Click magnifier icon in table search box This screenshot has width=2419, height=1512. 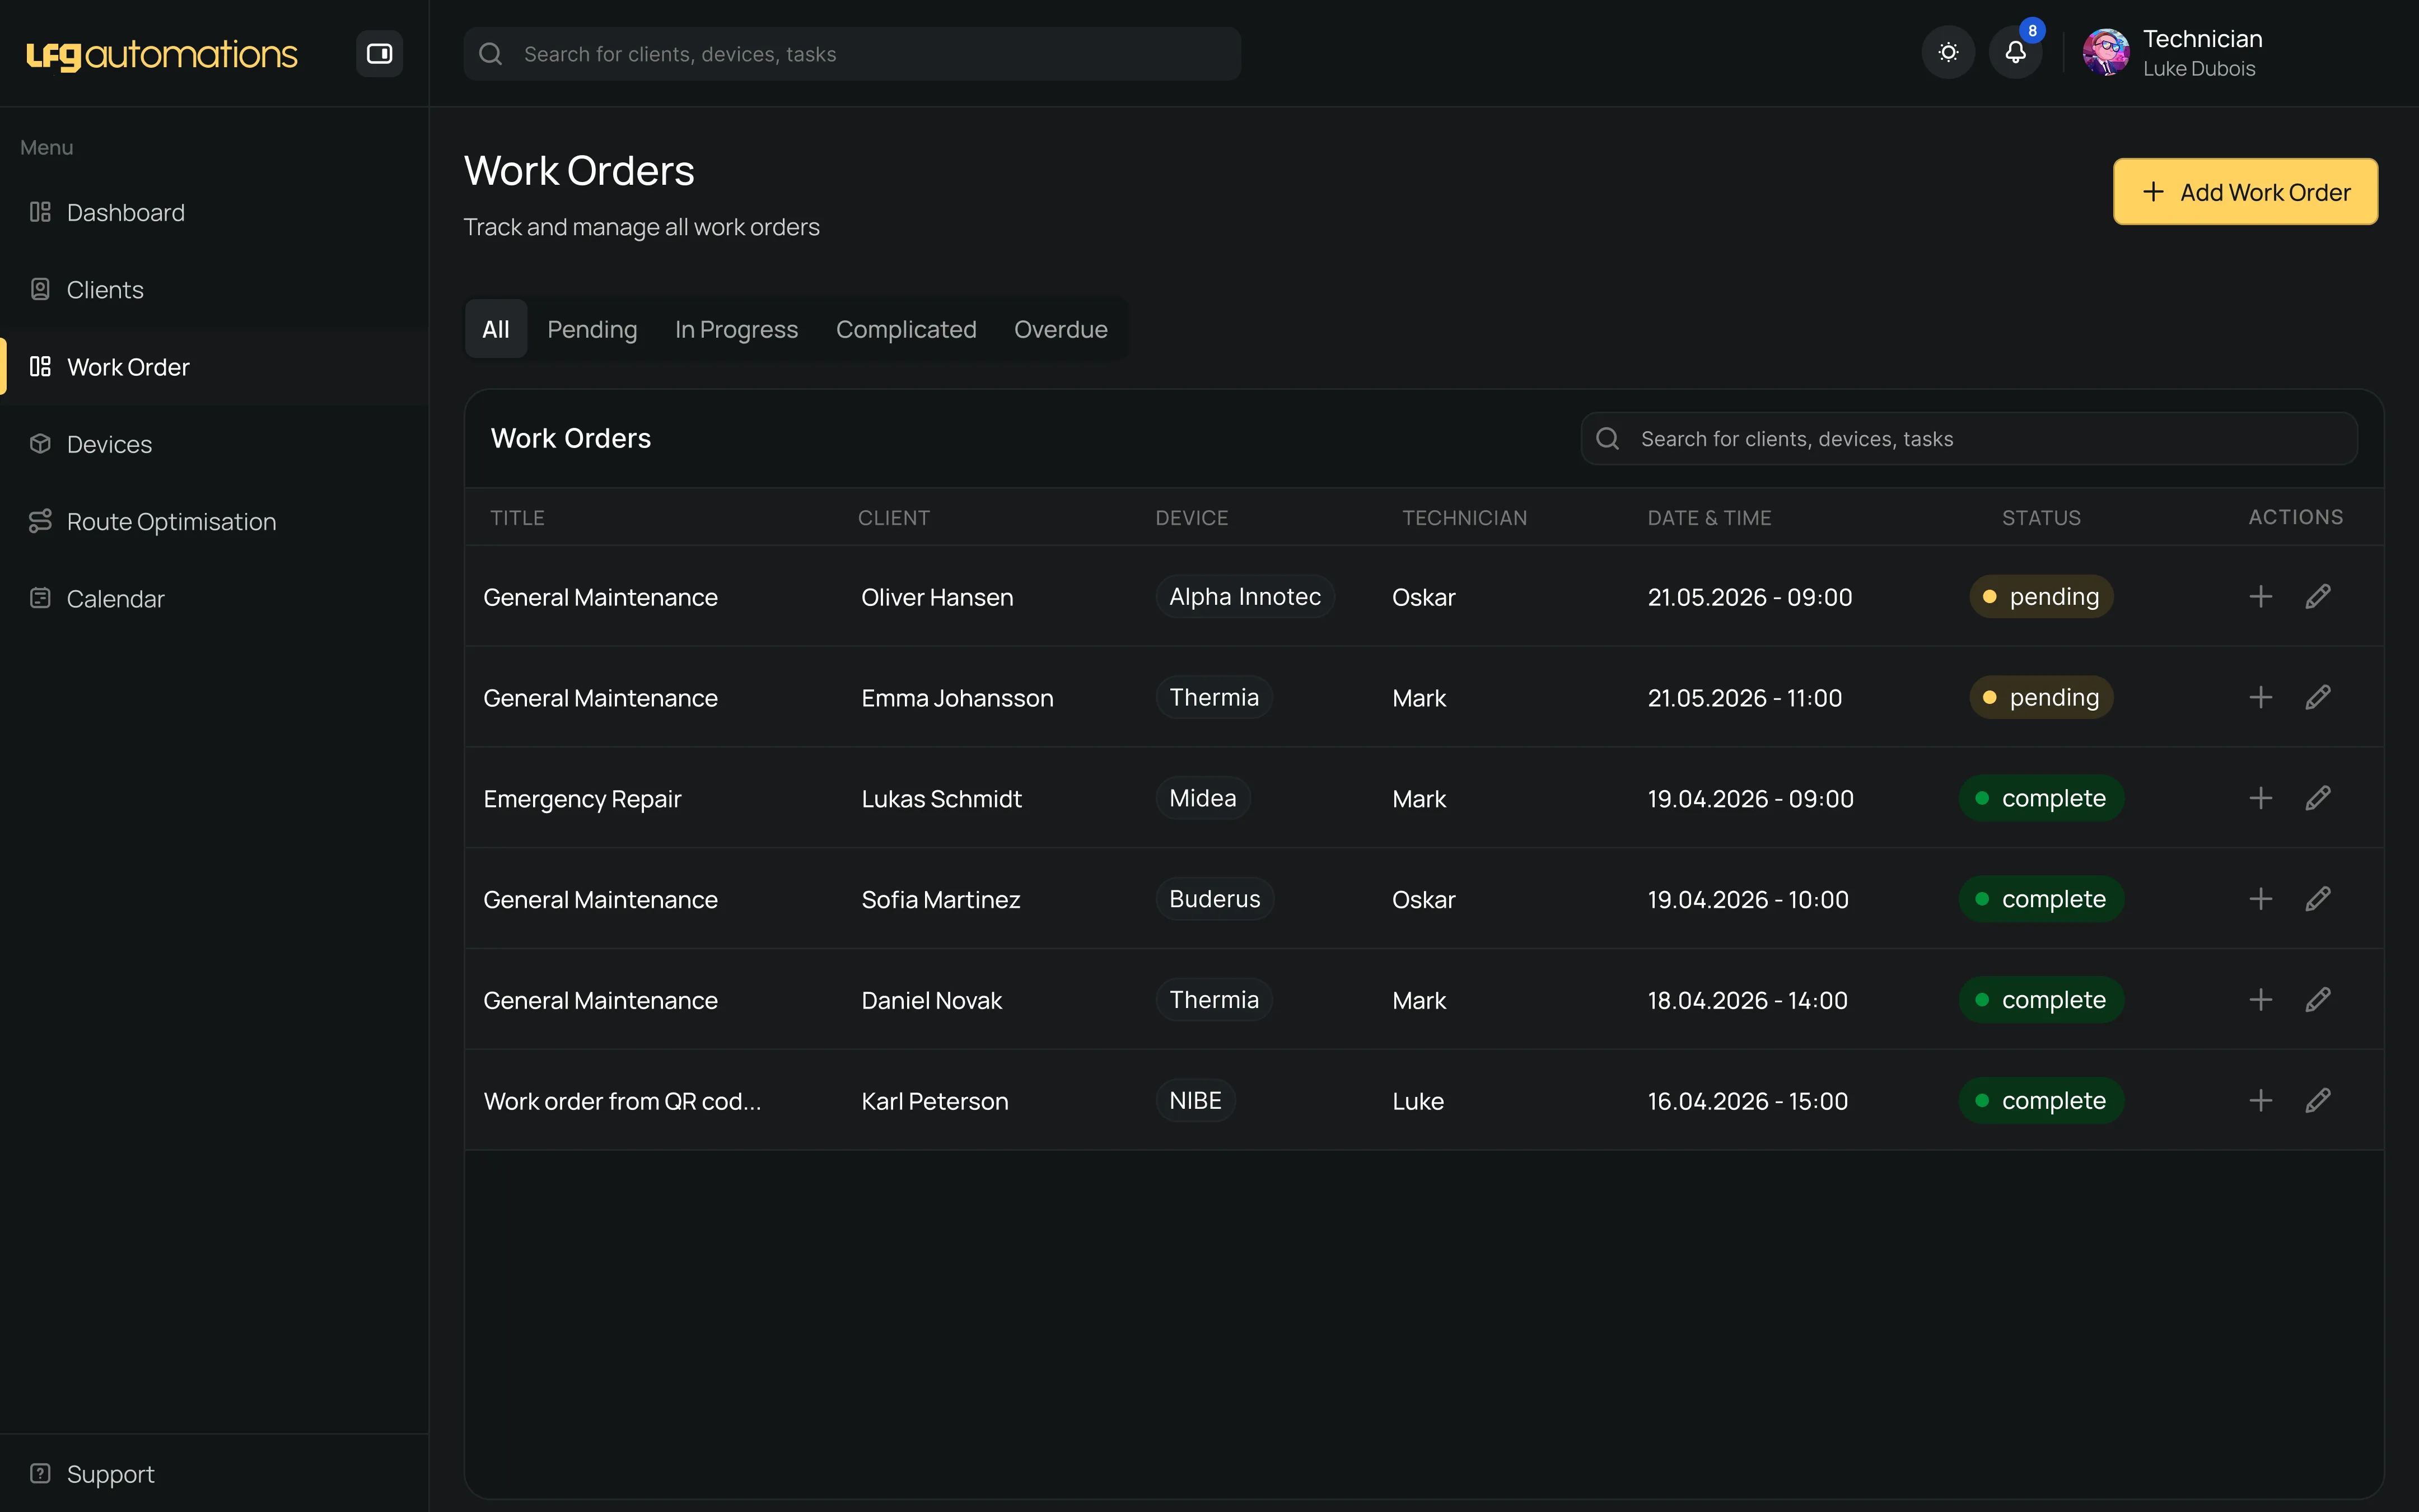point(1607,439)
